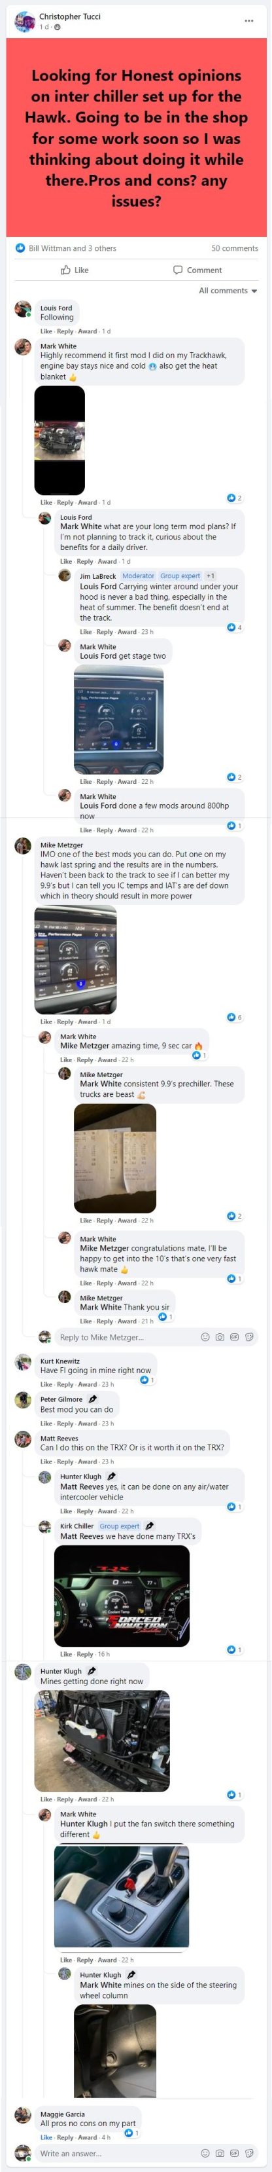
Task: Expand the +1 badges on Jim LaBreck
Action: (x=210, y=576)
